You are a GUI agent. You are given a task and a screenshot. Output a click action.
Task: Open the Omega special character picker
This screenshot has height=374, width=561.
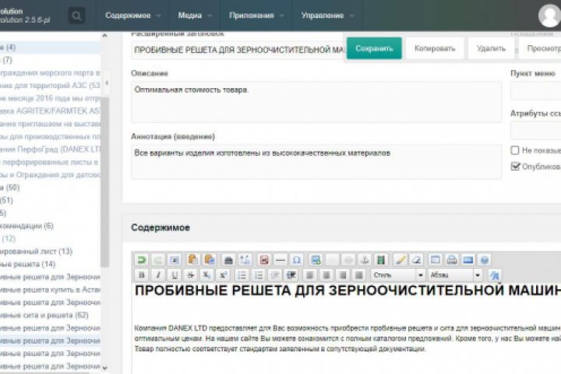[297, 259]
